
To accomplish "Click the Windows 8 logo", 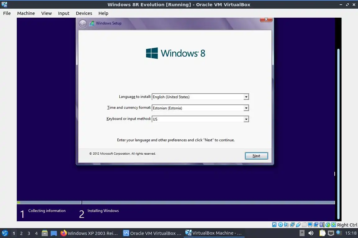I will click(176, 53).
